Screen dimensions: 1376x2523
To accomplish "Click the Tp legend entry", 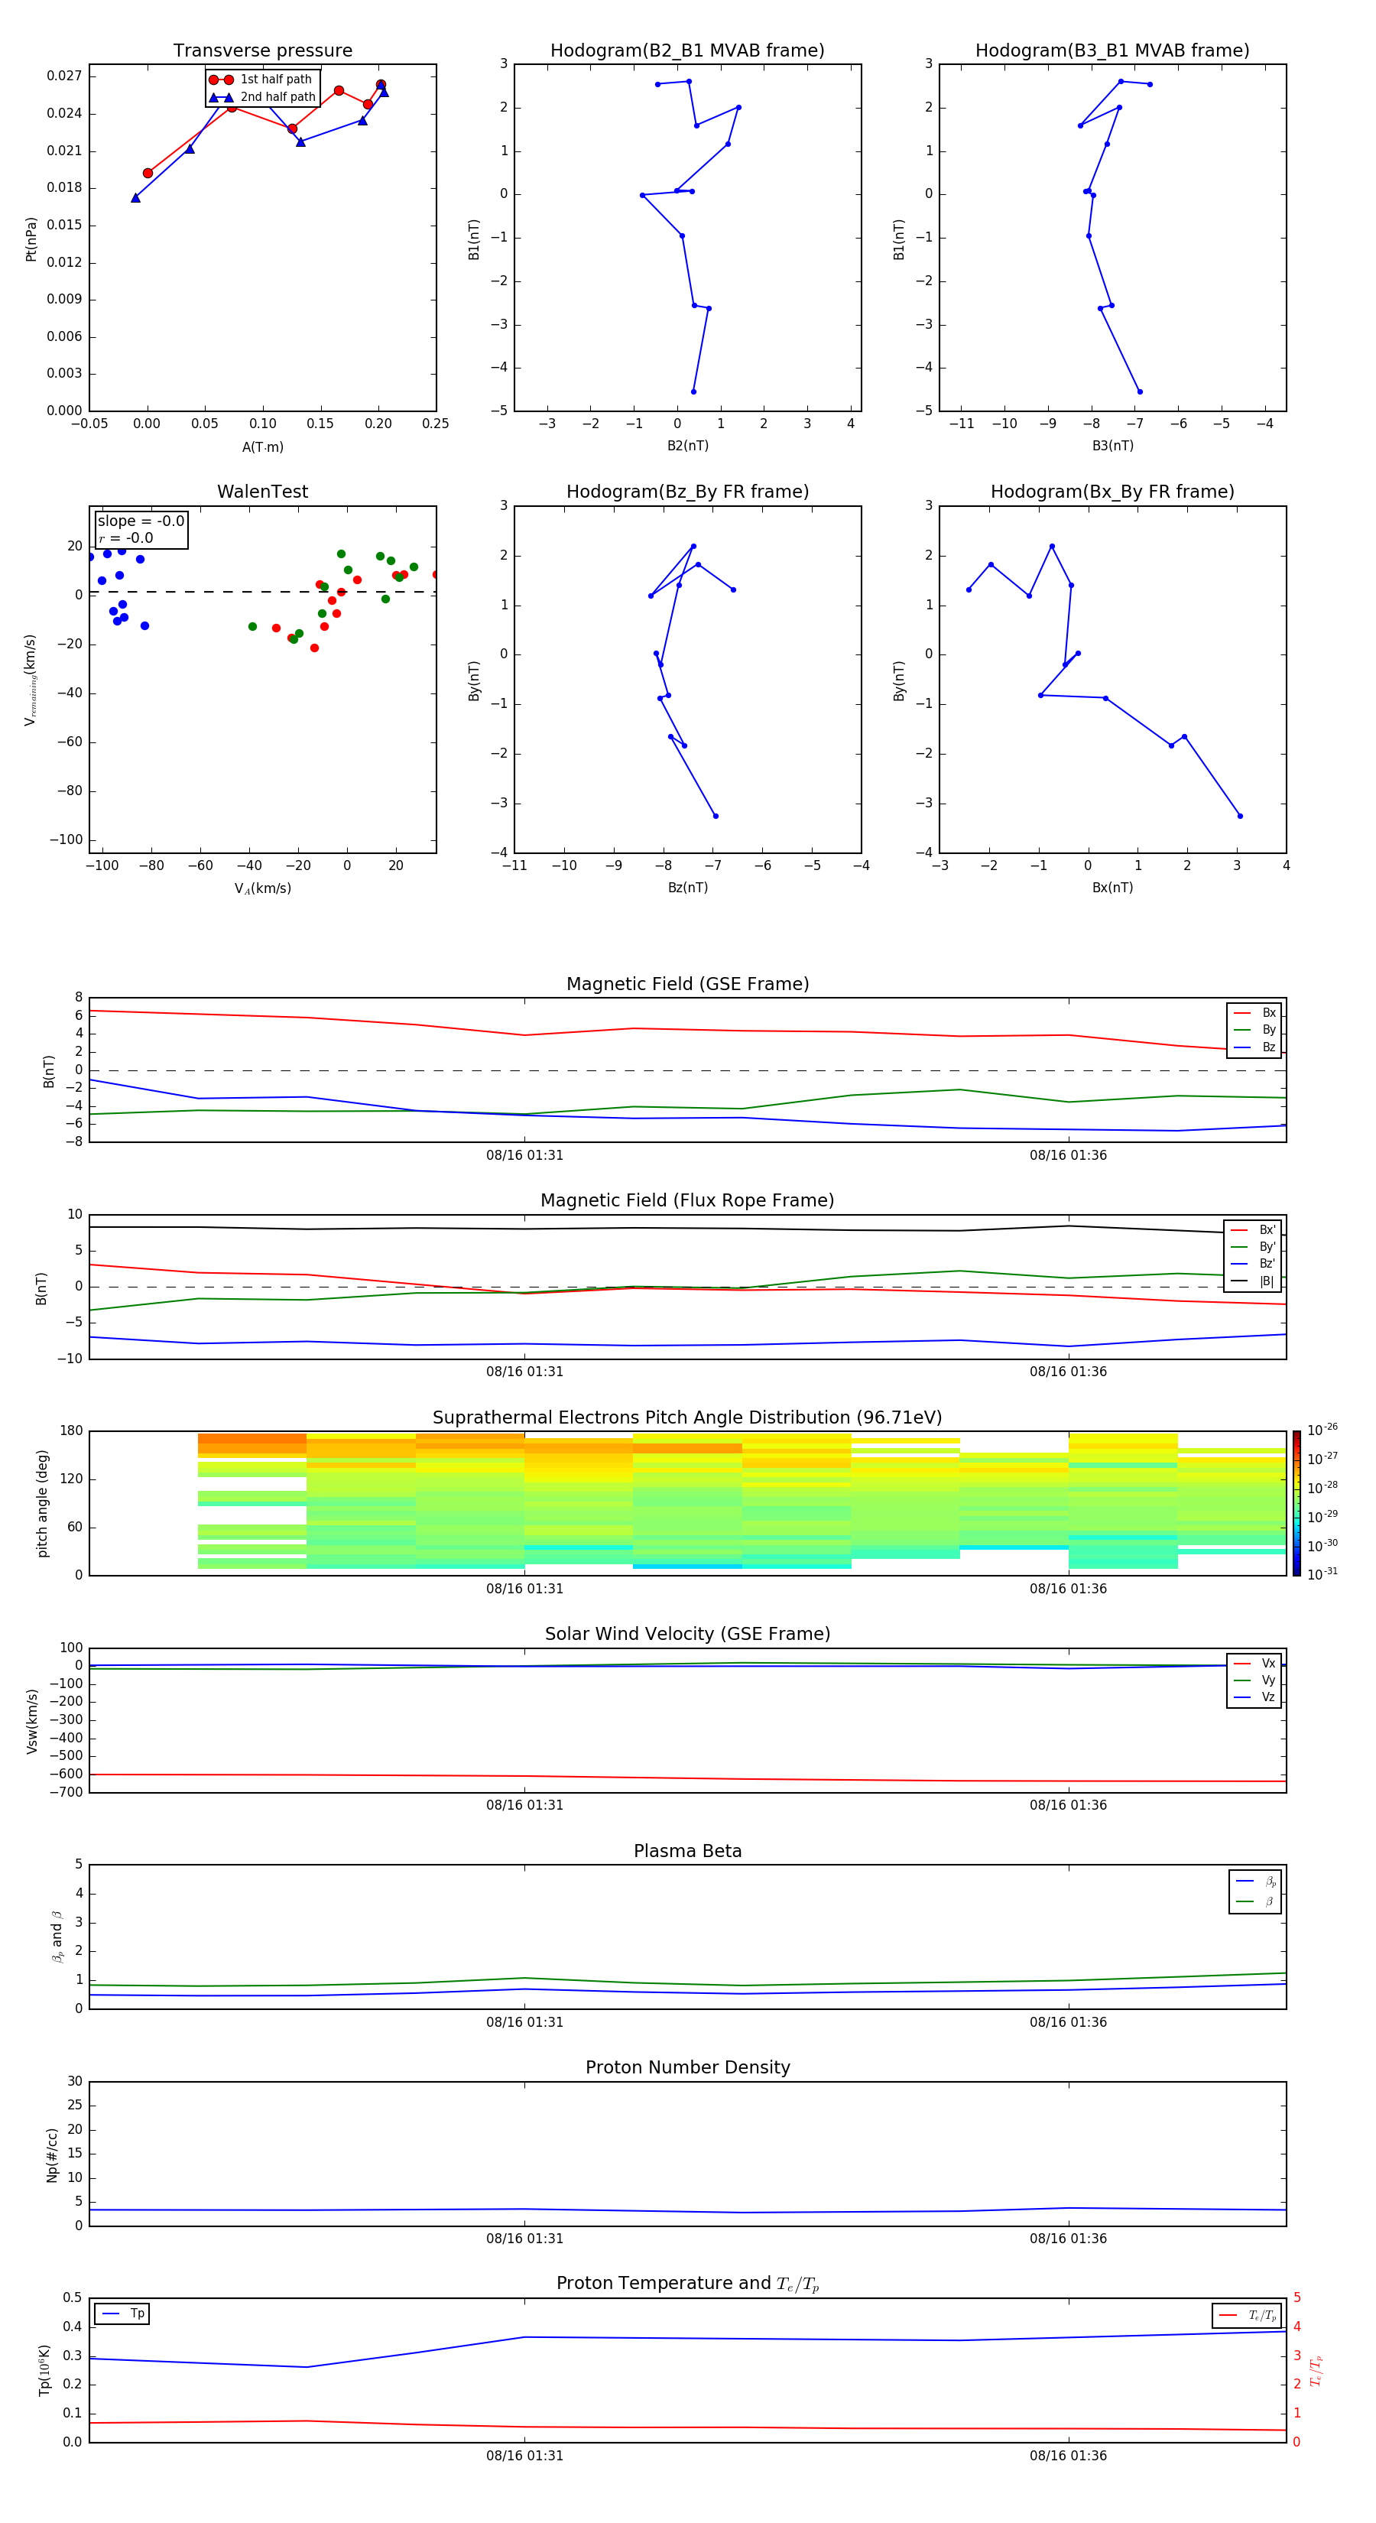I will point(122,2314).
